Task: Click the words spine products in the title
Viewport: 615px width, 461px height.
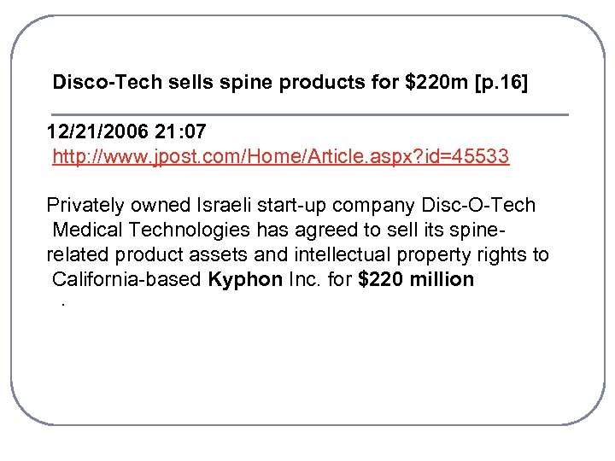Action: (280, 83)
